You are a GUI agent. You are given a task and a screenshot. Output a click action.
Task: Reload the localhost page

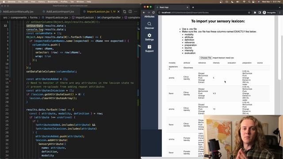pos(153,13)
